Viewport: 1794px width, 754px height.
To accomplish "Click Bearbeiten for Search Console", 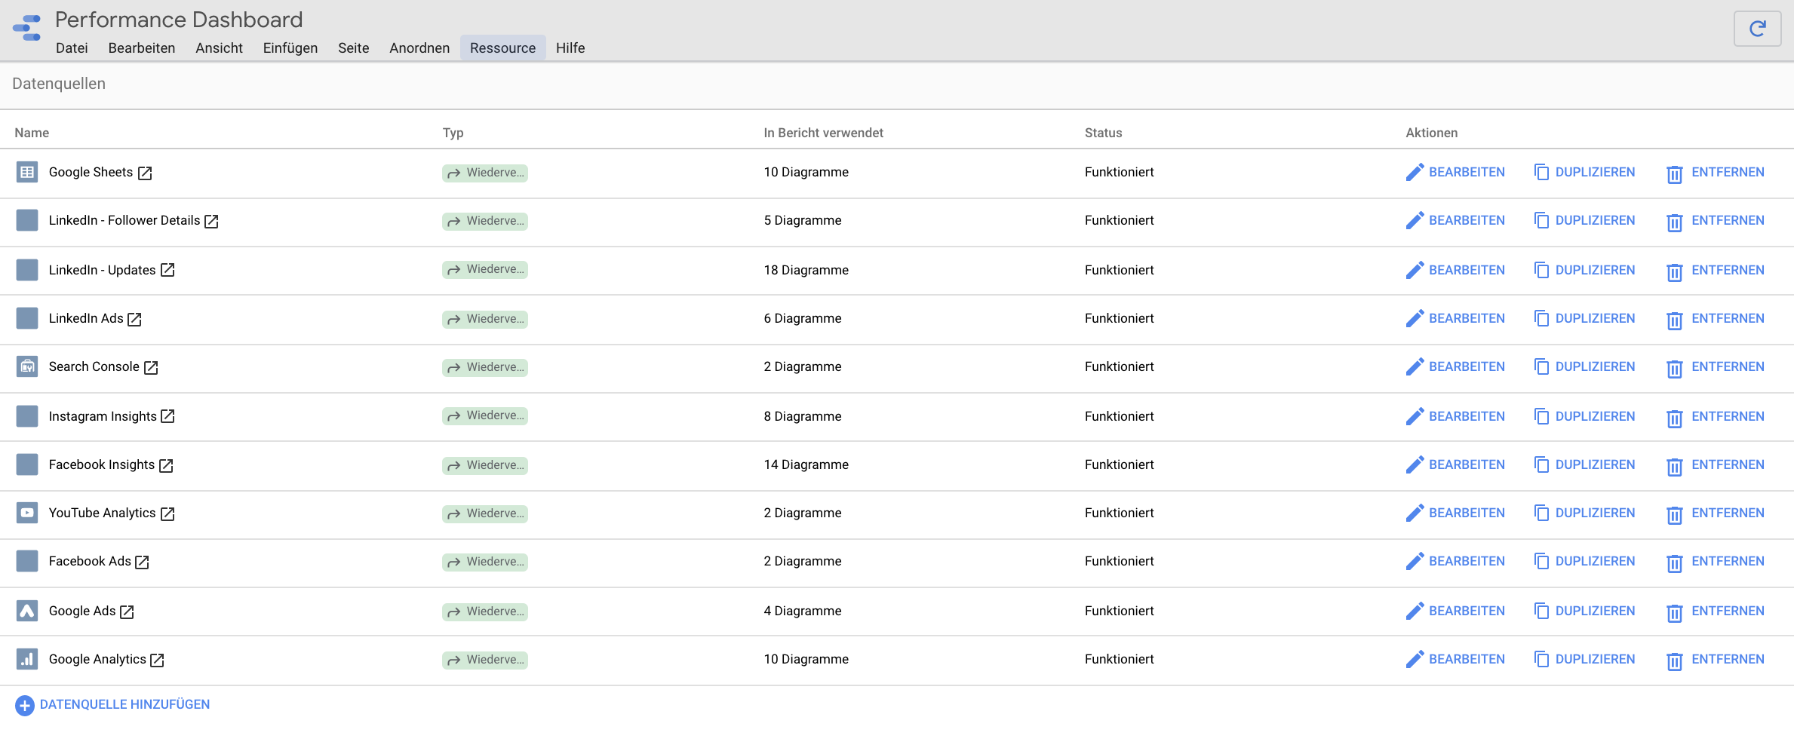I will 1455,366.
